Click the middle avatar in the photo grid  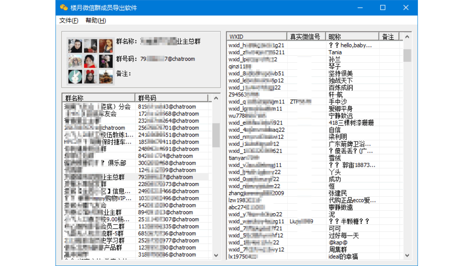point(90,61)
